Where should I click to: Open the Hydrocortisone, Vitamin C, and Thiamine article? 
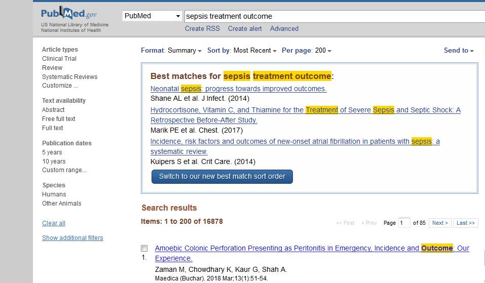305,115
